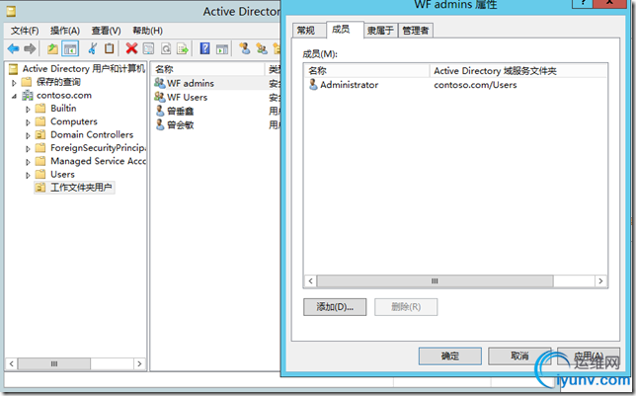The width and height of the screenshot is (636, 396).
Task: Click the Copy clipboard icon
Action: (x=109, y=48)
